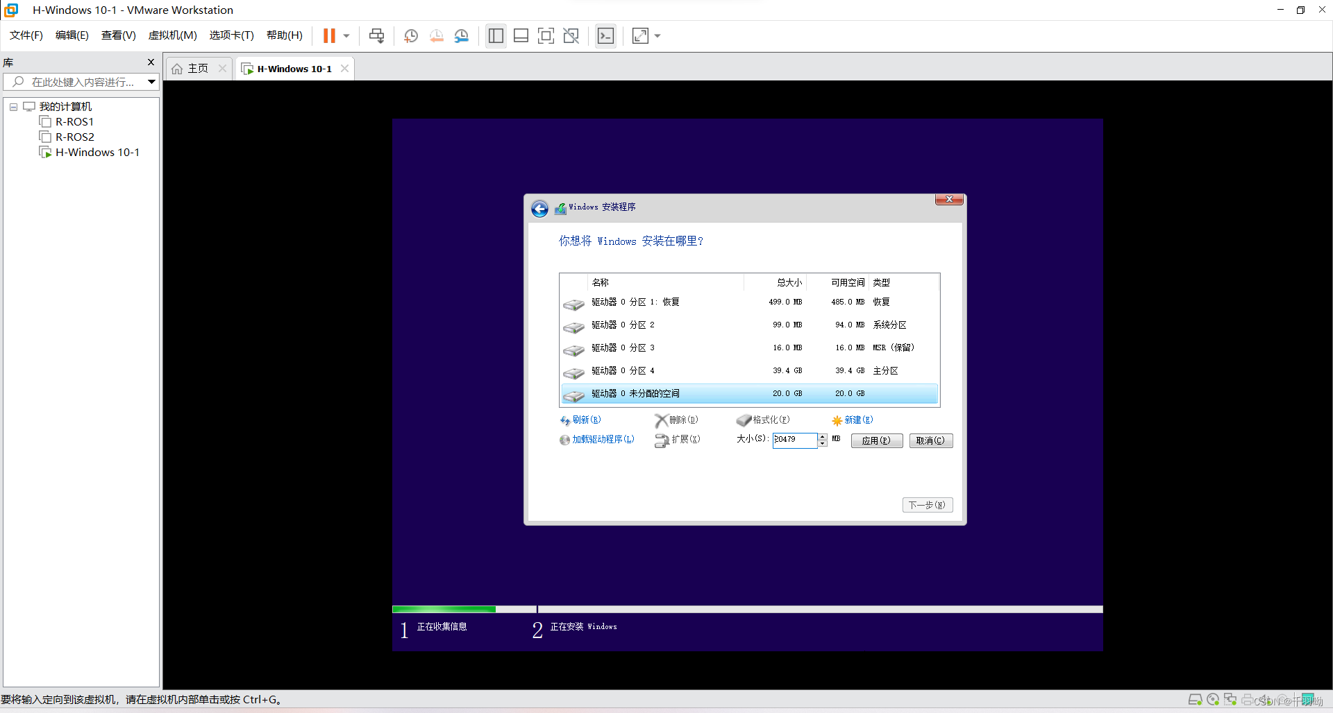1333x713 pixels.
Task: Open stretch display dropdown arrow
Action: click(657, 35)
